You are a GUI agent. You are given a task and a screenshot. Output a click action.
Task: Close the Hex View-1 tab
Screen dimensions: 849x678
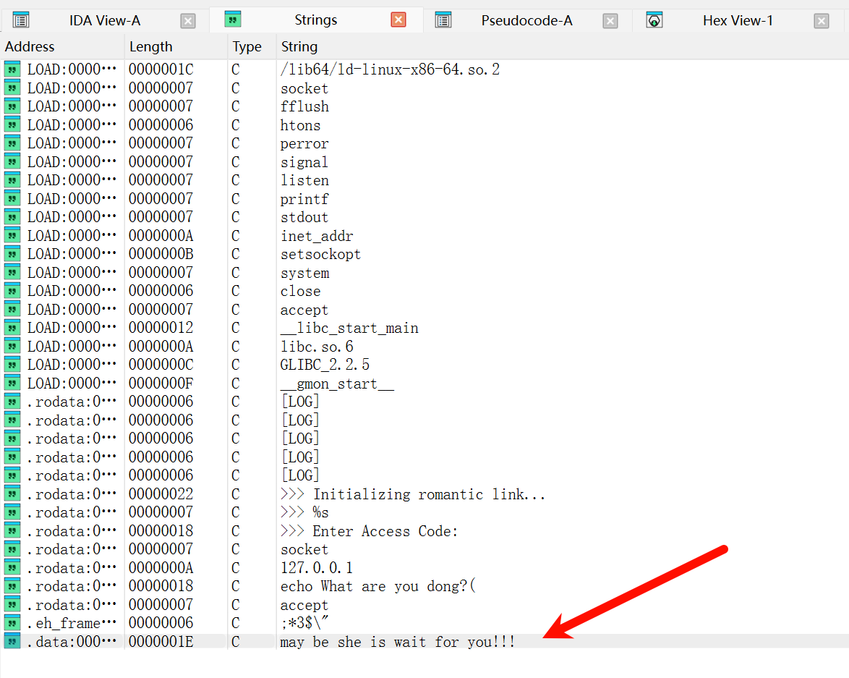(x=822, y=21)
